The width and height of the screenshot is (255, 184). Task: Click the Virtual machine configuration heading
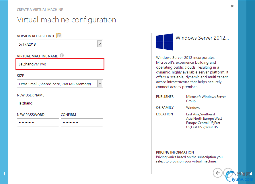67,20
